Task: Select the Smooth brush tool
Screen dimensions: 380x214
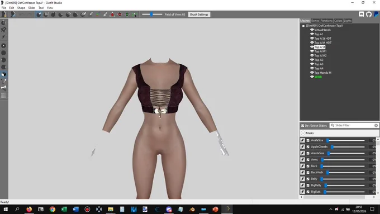Action: [75, 15]
